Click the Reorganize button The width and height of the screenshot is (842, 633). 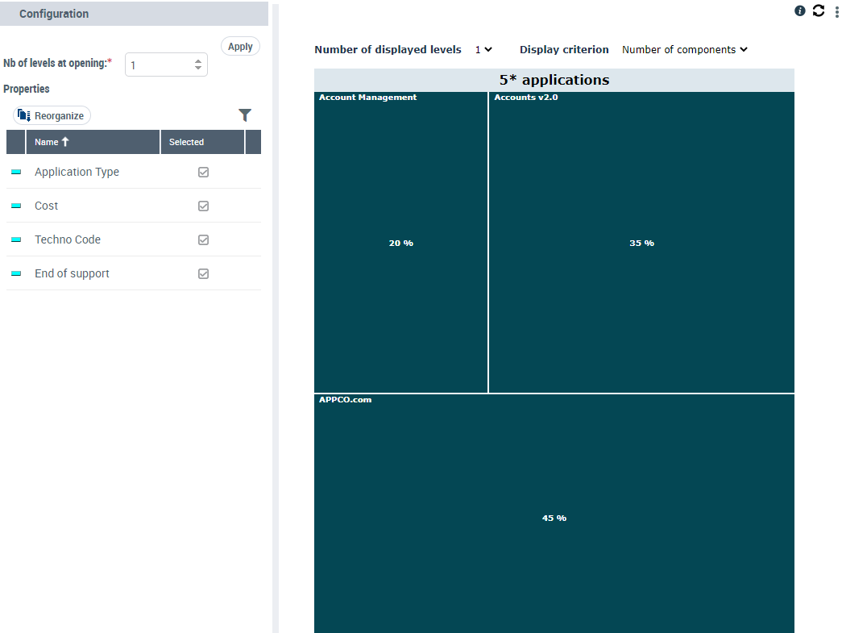[x=52, y=116]
